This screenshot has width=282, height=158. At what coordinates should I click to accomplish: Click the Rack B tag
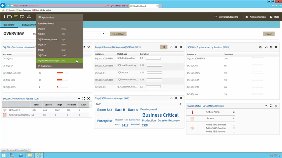[120, 110]
